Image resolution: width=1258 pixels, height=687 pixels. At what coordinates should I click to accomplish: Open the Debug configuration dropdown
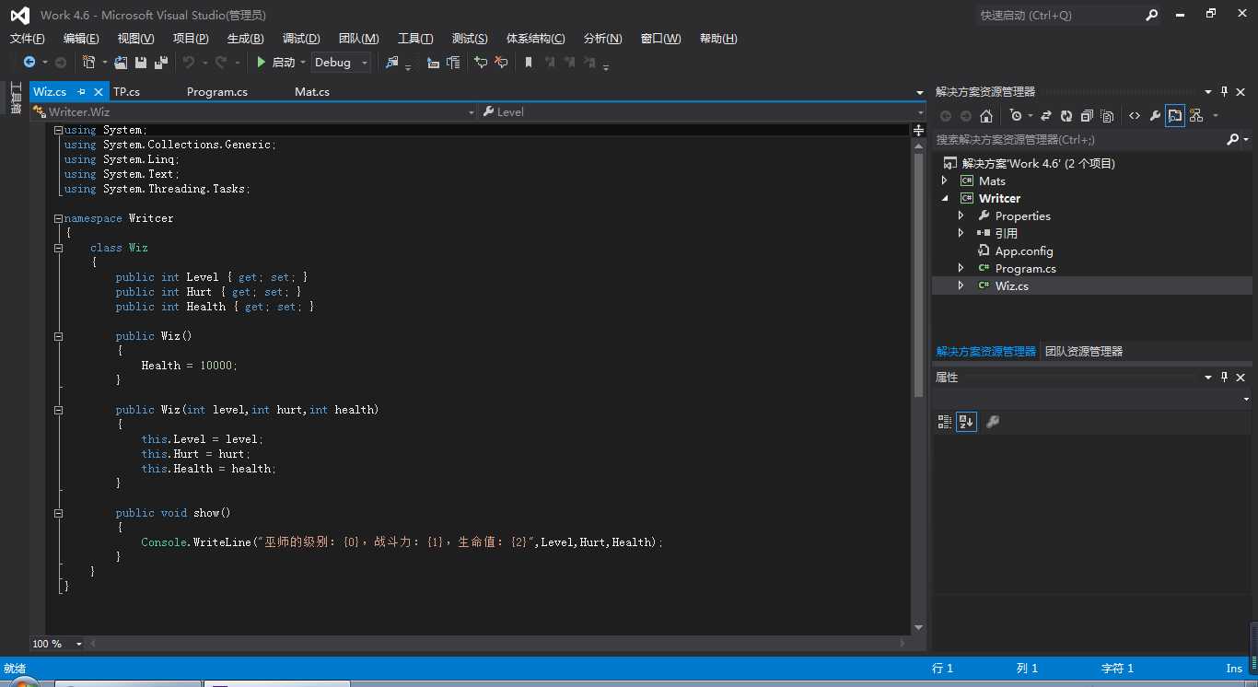pos(341,63)
